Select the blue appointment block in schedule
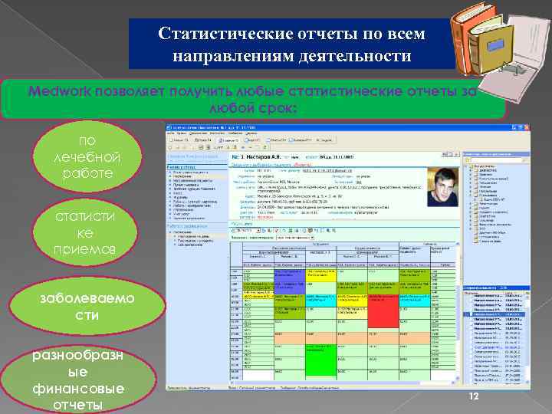The width and height of the screenshot is (552, 414). 289,282
